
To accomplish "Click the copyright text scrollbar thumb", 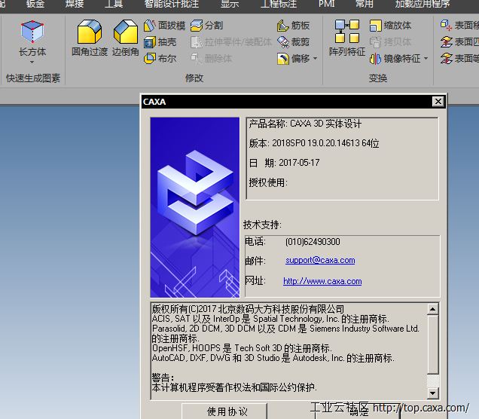I will click(x=432, y=344).
